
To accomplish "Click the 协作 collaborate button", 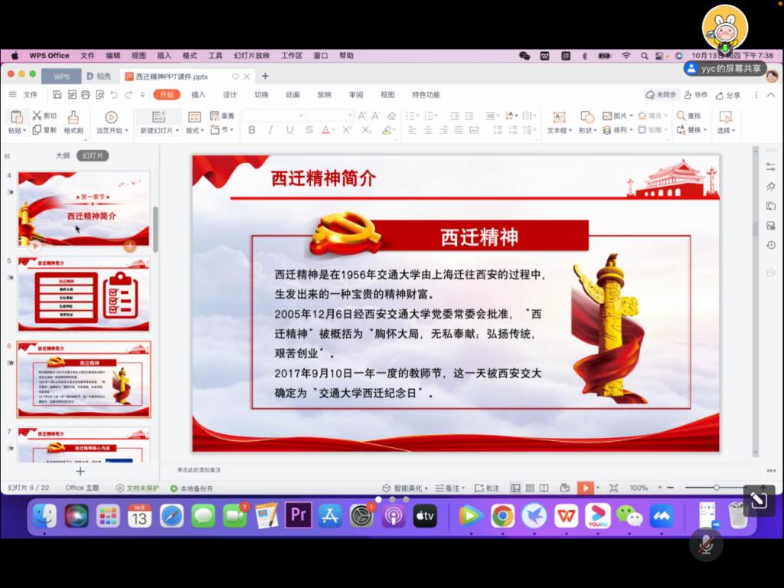I will 696,95.
